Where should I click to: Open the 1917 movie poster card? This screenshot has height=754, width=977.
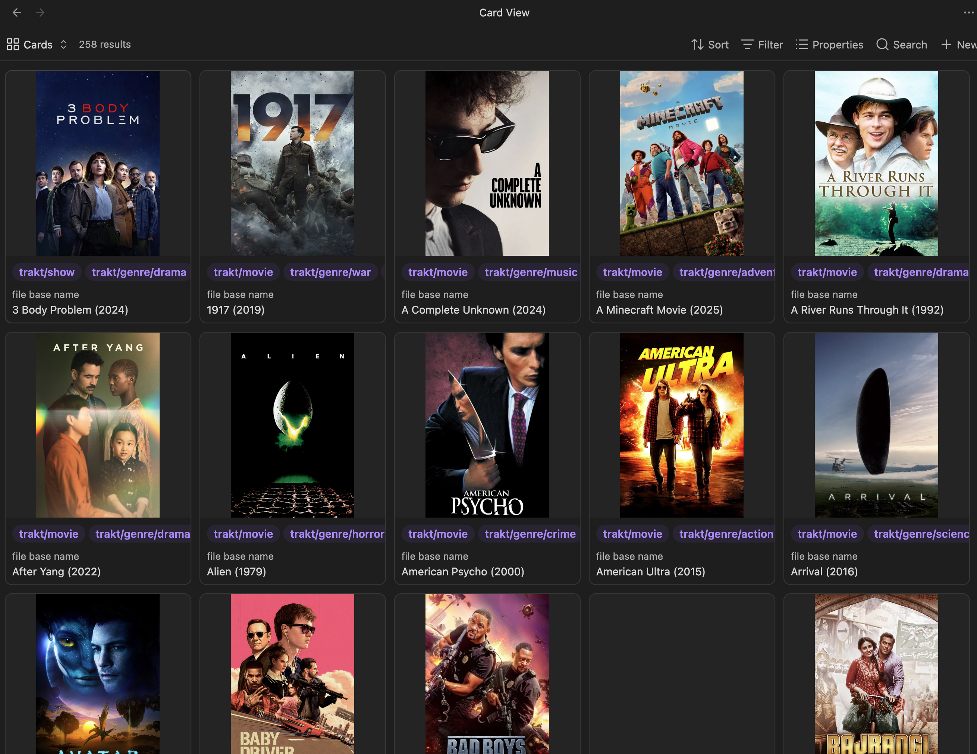coord(292,163)
